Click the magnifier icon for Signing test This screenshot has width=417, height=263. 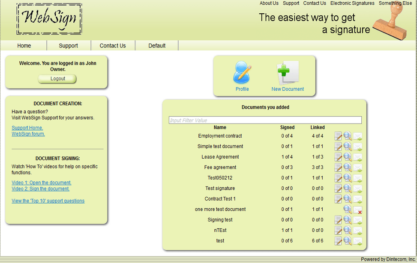(x=347, y=220)
